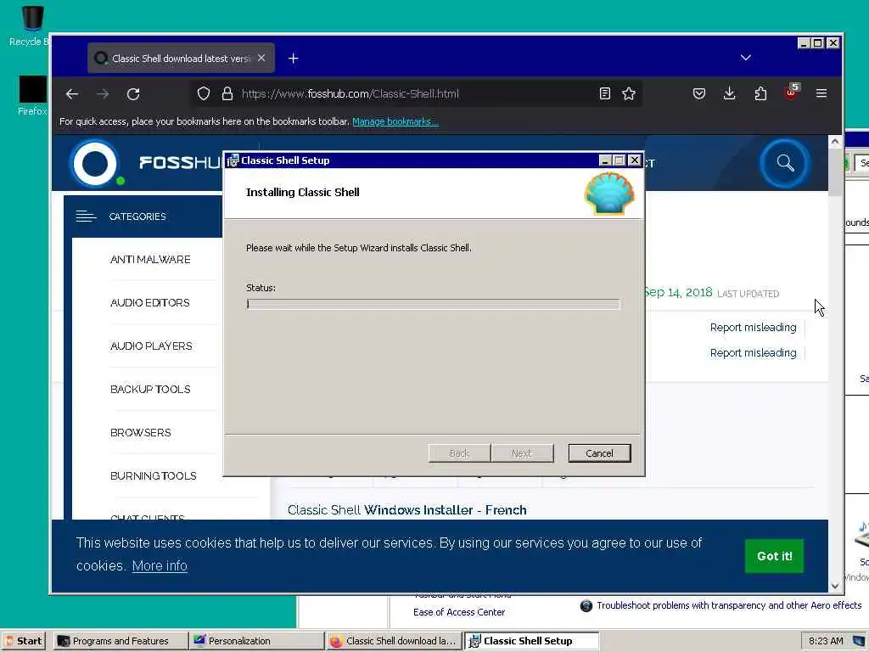This screenshot has height=652, width=869.
Task: Expand the list all tabs chevron
Action: 745,58
